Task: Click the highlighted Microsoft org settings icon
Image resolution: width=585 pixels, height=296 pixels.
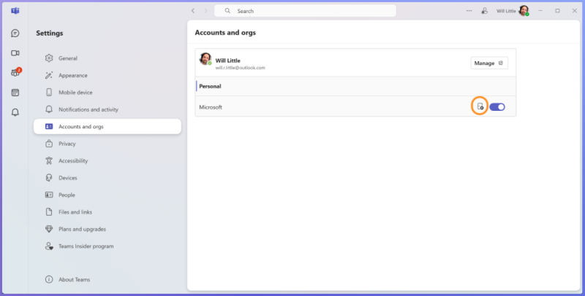Action: 480,106
